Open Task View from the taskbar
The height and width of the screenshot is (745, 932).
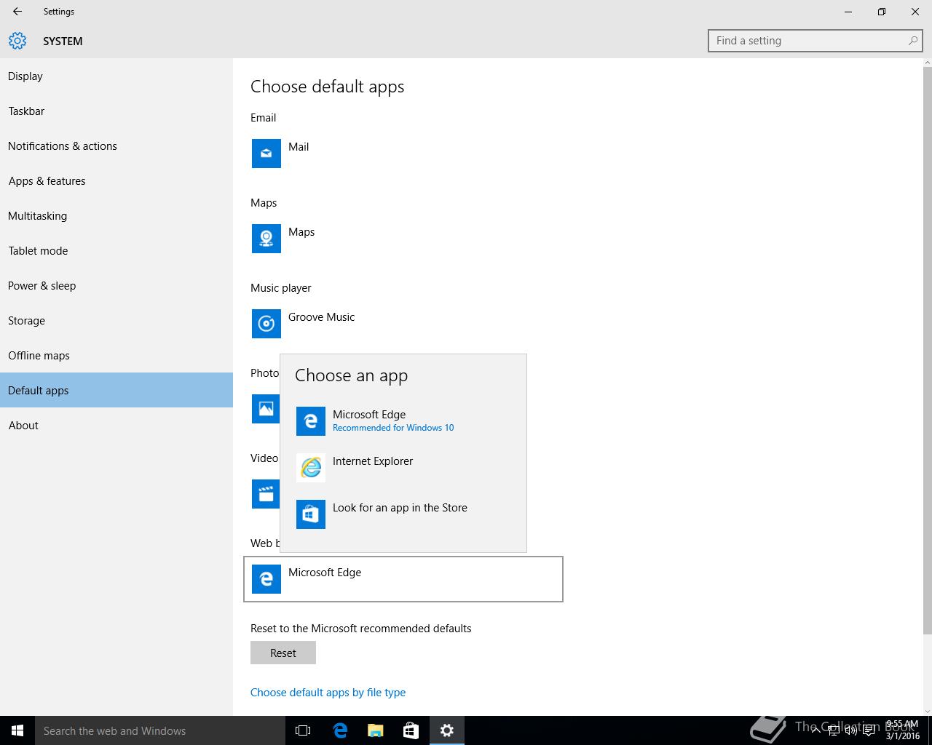tap(303, 730)
